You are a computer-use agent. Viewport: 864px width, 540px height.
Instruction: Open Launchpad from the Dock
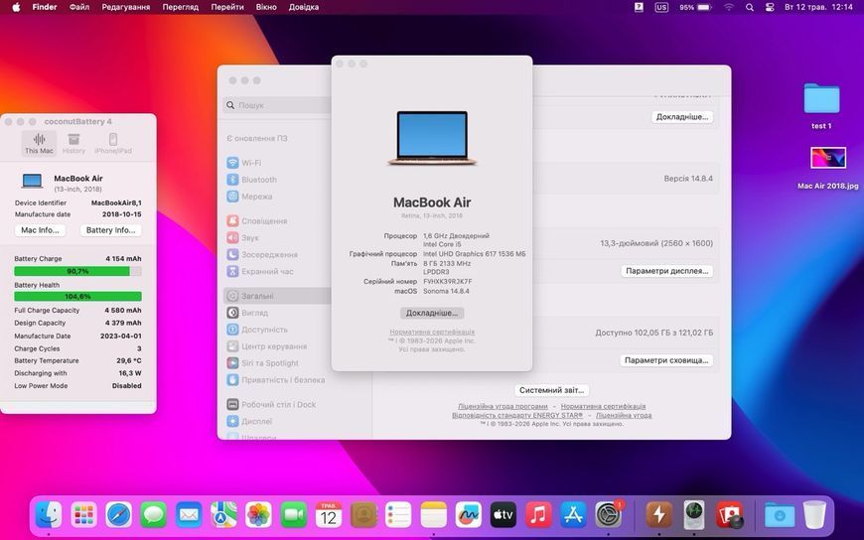[83, 516]
